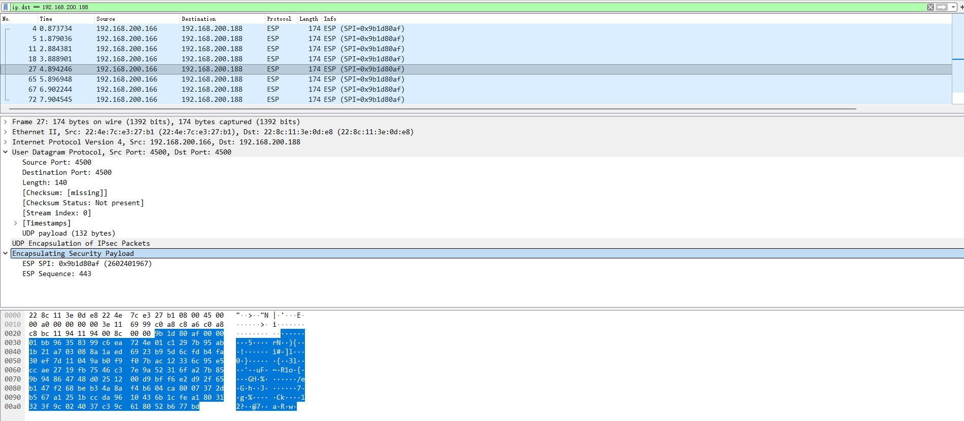Screen dimensions: 964x421
Task: Click hex bytes in row offset 0010
Action: (x=126, y=325)
